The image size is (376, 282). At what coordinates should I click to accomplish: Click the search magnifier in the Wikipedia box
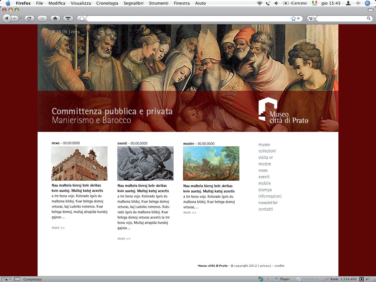click(369, 19)
